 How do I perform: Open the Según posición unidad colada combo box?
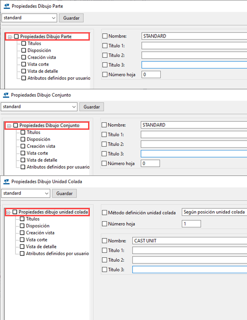point(214,212)
